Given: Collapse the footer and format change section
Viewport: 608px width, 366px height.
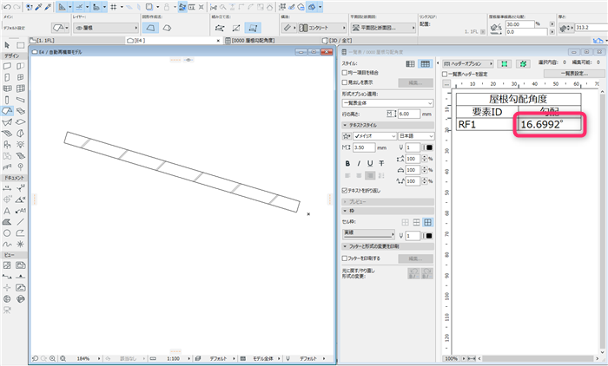Looking at the screenshot, I should [x=387, y=246].
